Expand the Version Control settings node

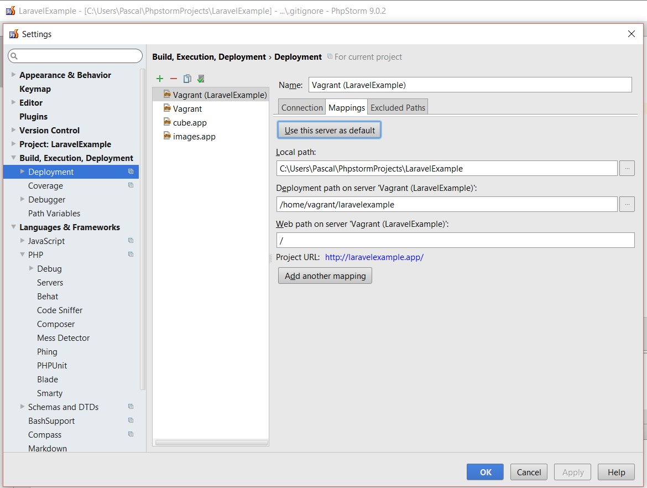point(13,130)
